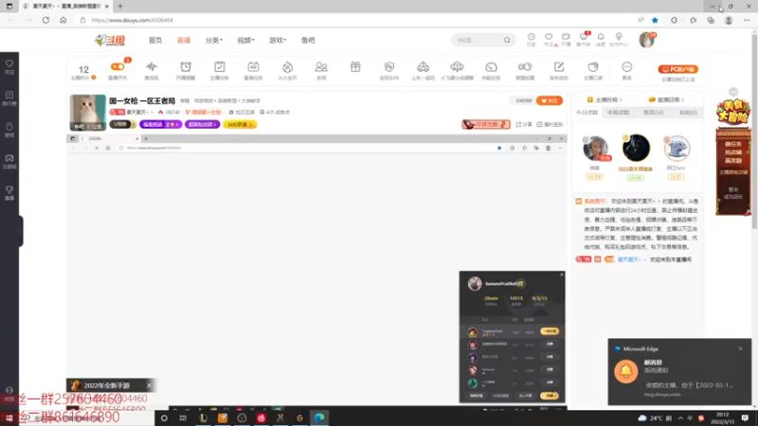Click the 2022夏天哥加油 top fan avatar

636,148
